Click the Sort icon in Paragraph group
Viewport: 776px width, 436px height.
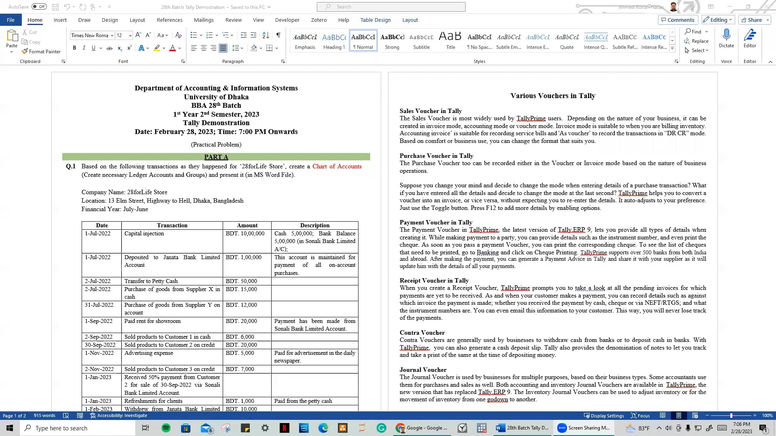coord(266,35)
